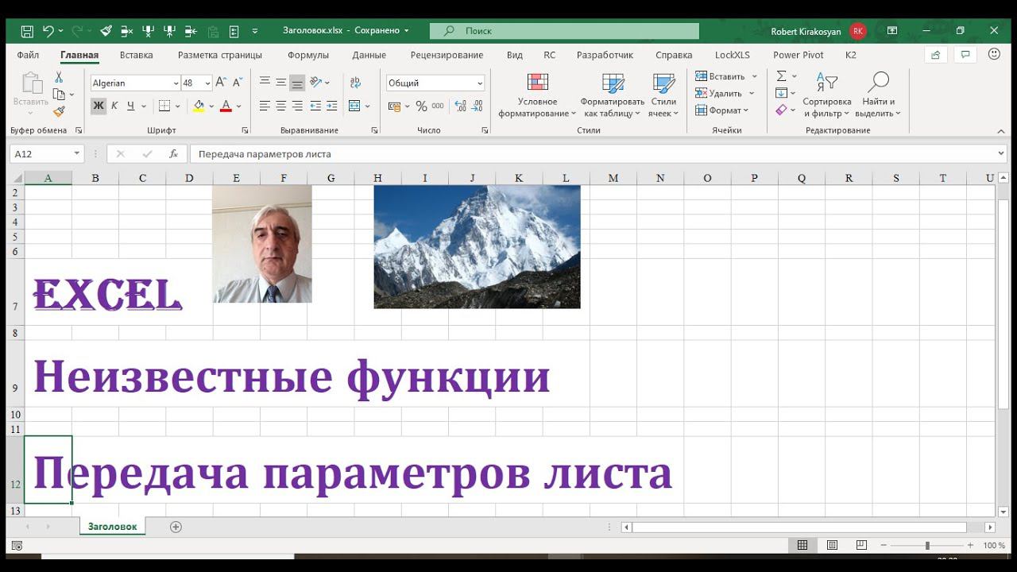1017x572 pixels.
Task: Open the font color dropdown arrow
Action: (238, 106)
